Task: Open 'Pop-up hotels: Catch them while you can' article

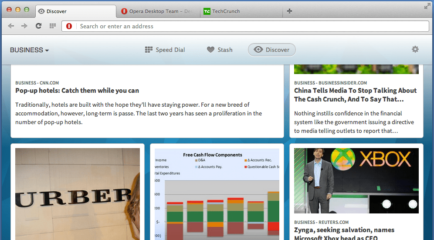Action: pos(77,91)
